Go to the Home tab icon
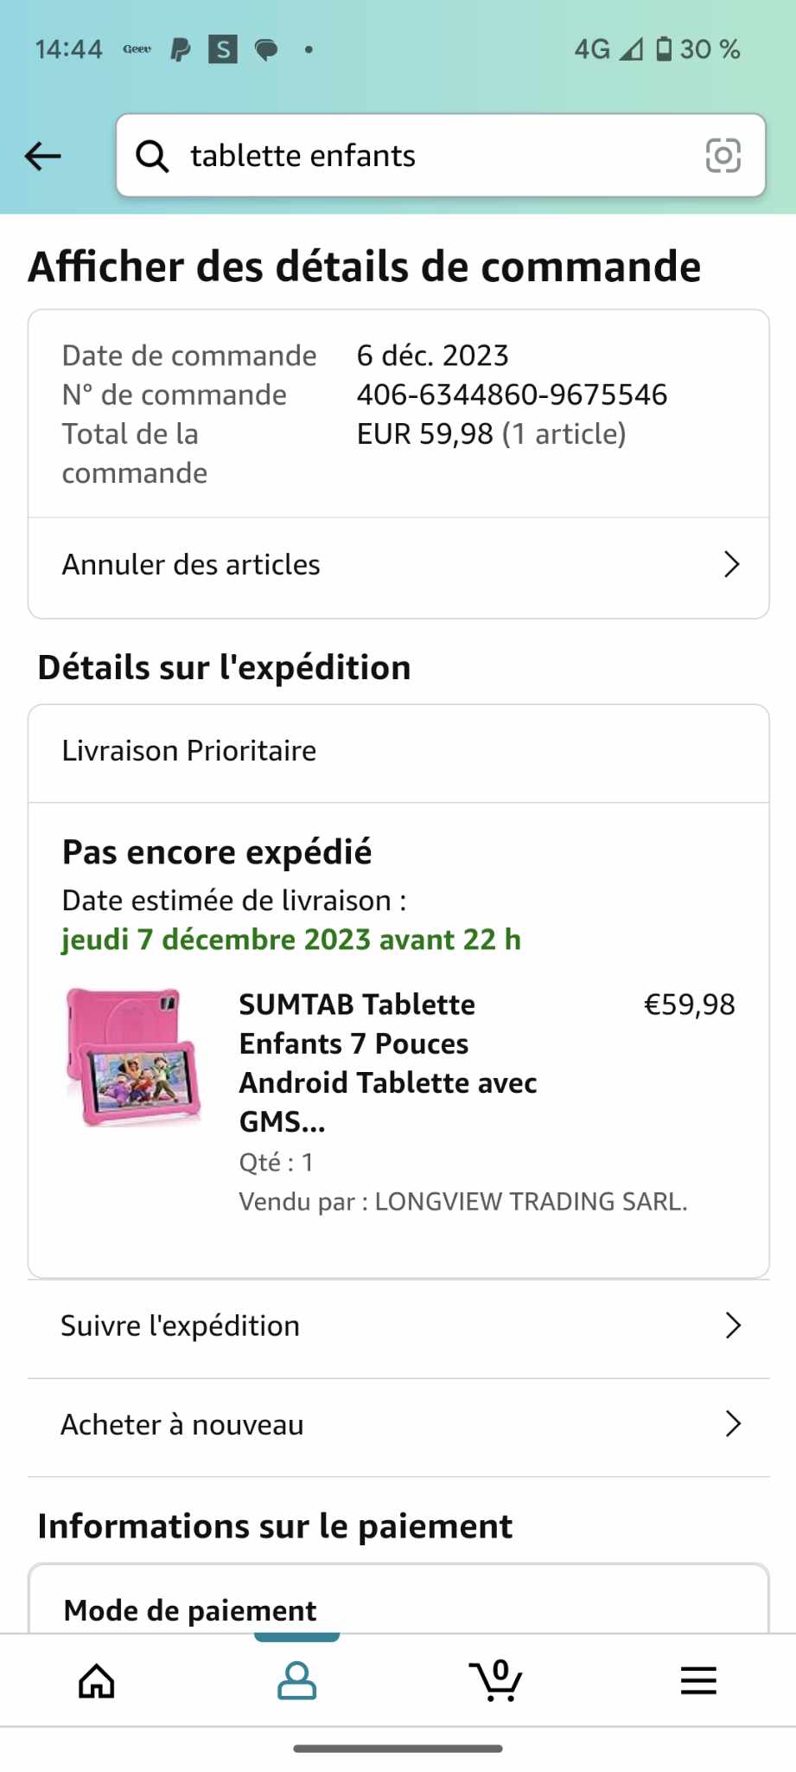This screenshot has width=796, height=1772. coord(97,1681)
